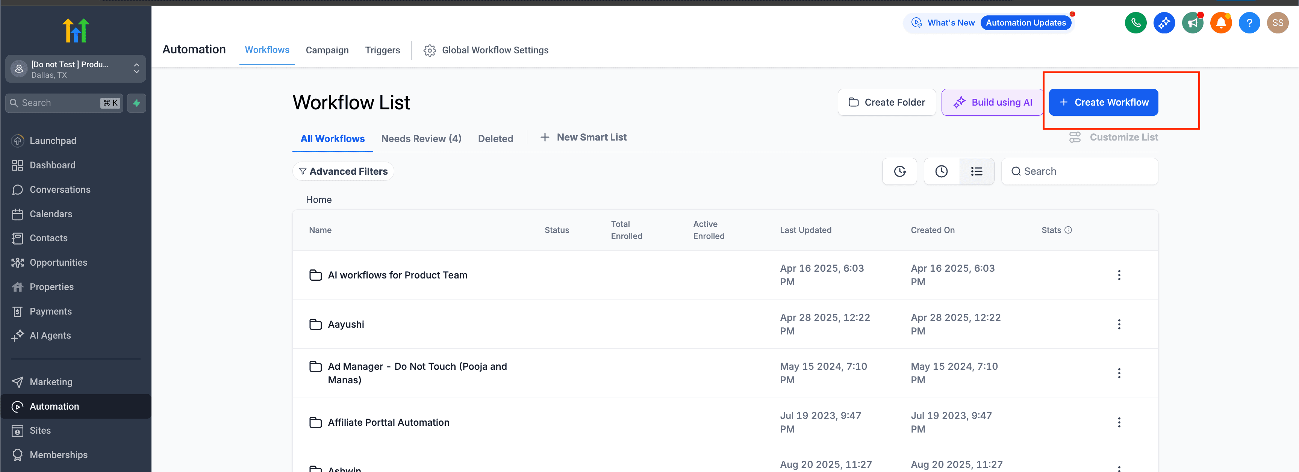Open AI Agents from the sidebar

pos(50,335)
